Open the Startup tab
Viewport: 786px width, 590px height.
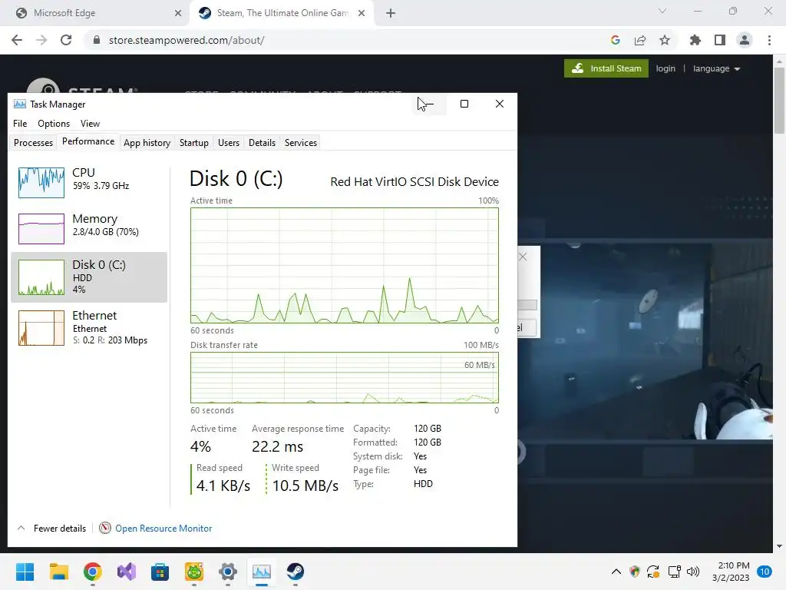point(193,143)
